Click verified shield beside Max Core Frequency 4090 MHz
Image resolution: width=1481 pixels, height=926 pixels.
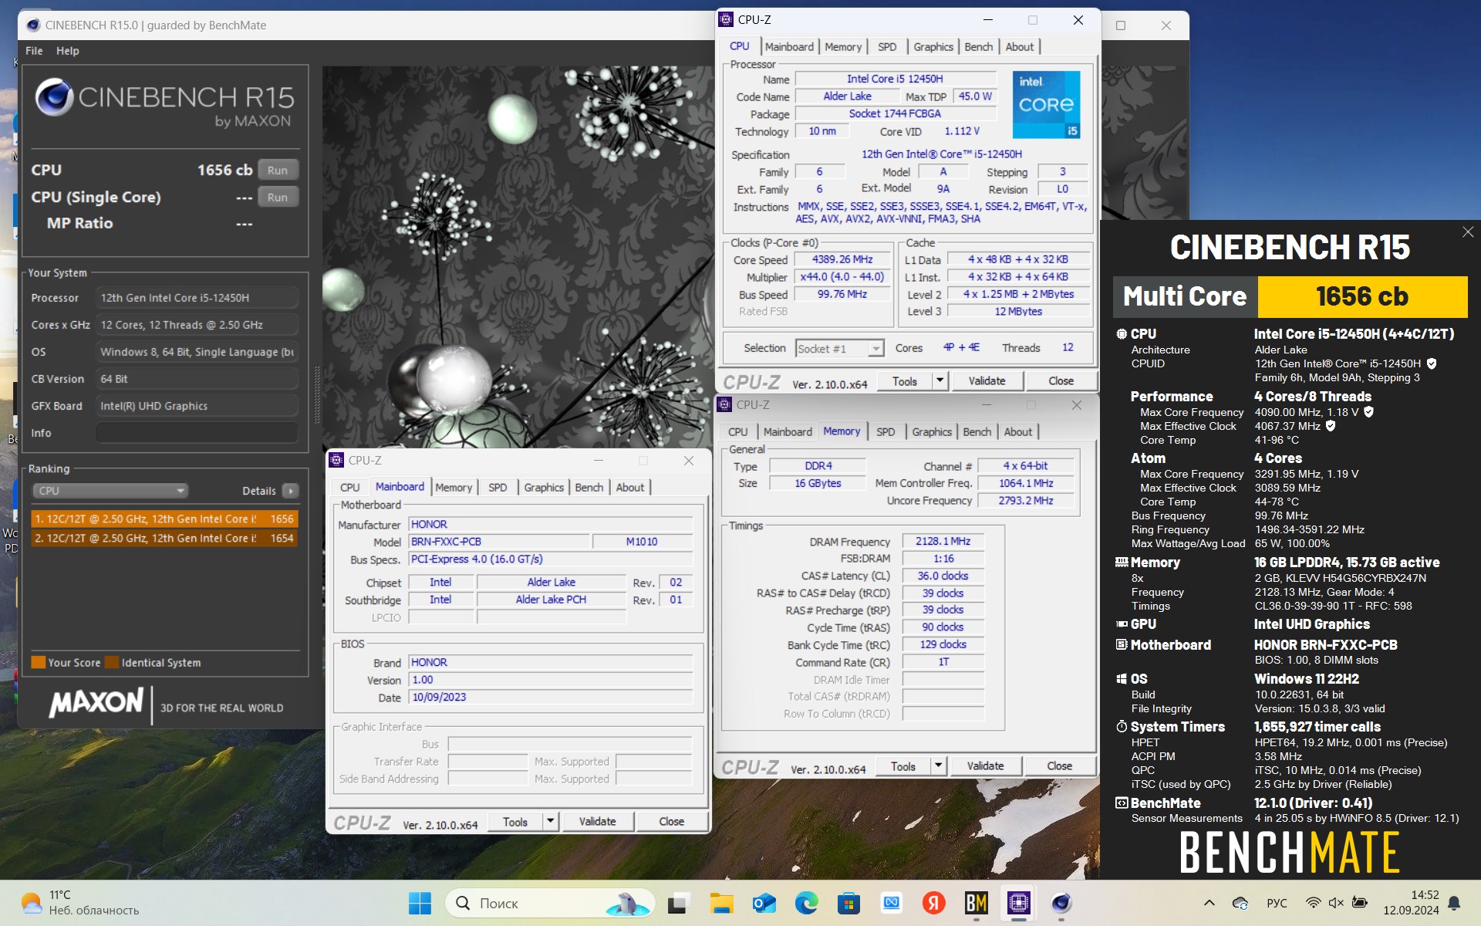point(1368,412)
